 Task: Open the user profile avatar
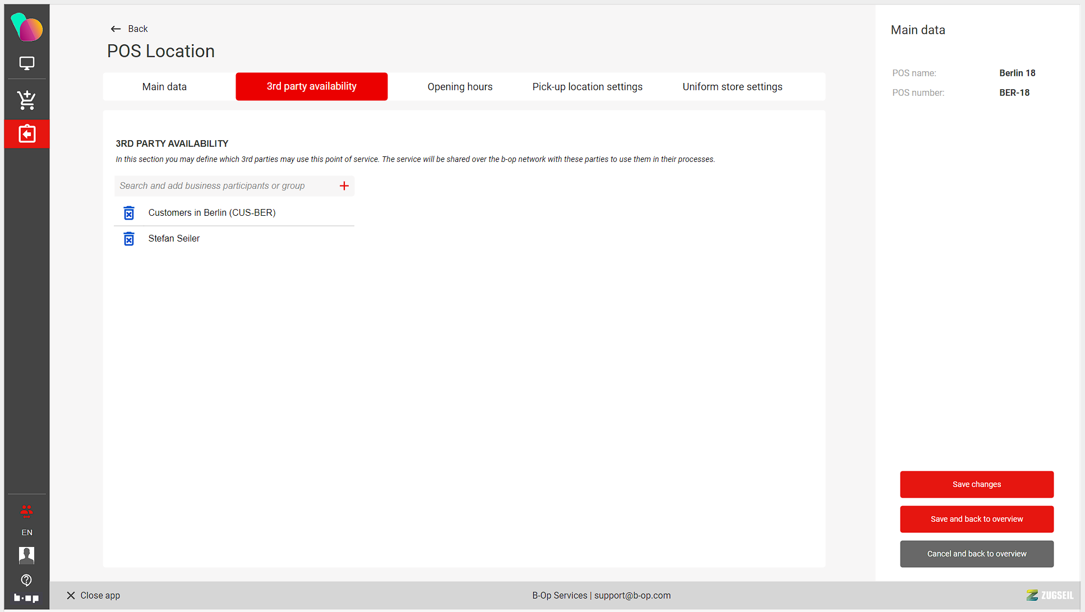26,555
